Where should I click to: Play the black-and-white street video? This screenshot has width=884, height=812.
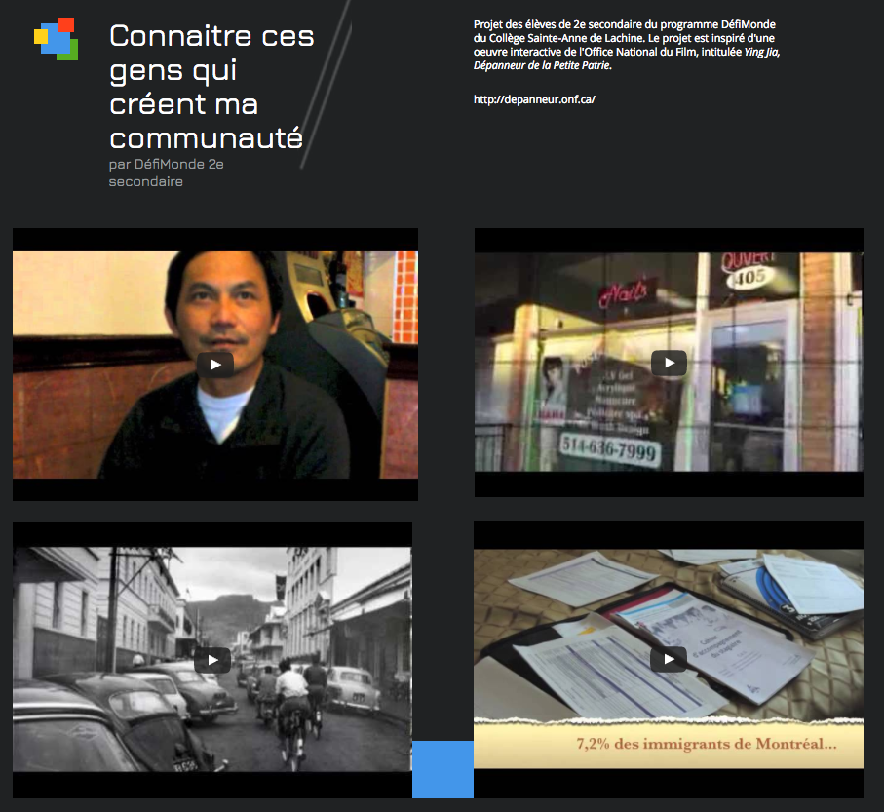[212, 659]
